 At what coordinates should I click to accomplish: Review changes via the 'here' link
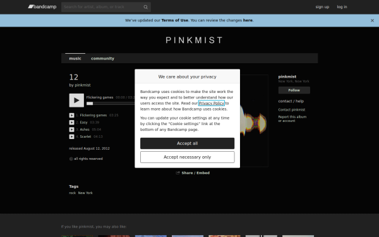pos(248,20)
